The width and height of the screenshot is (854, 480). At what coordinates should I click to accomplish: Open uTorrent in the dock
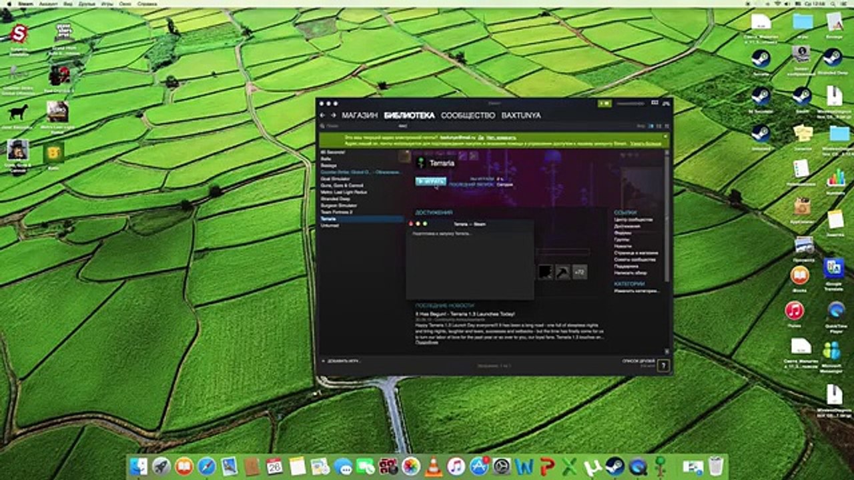click(x=592, y=466)
